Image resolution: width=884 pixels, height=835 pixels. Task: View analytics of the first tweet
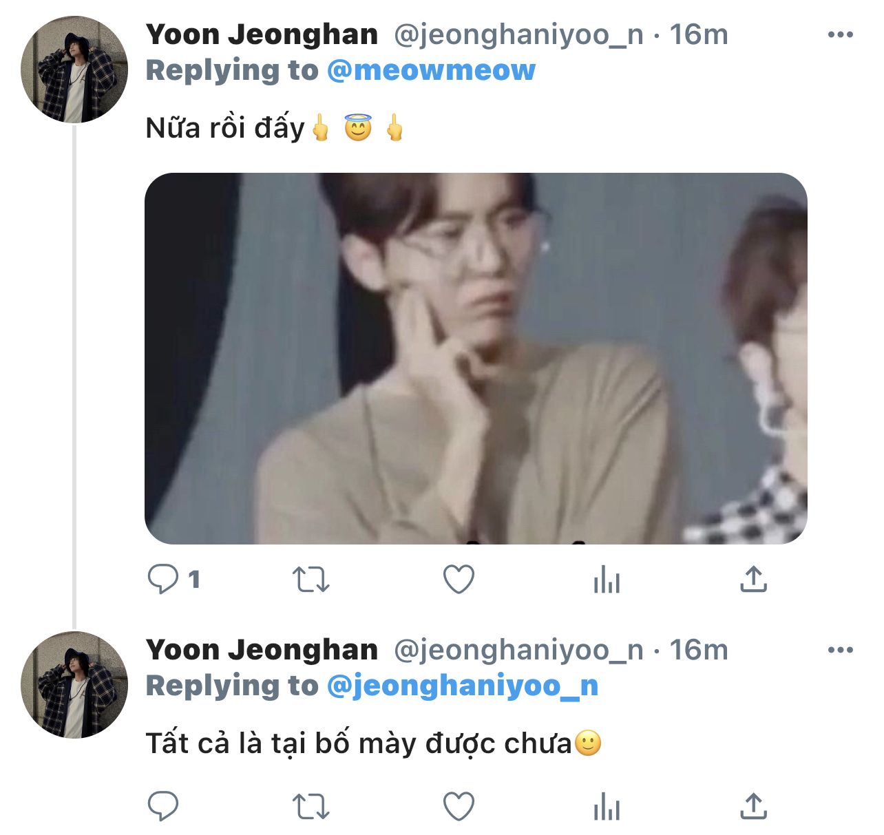[x=607, y=580]
